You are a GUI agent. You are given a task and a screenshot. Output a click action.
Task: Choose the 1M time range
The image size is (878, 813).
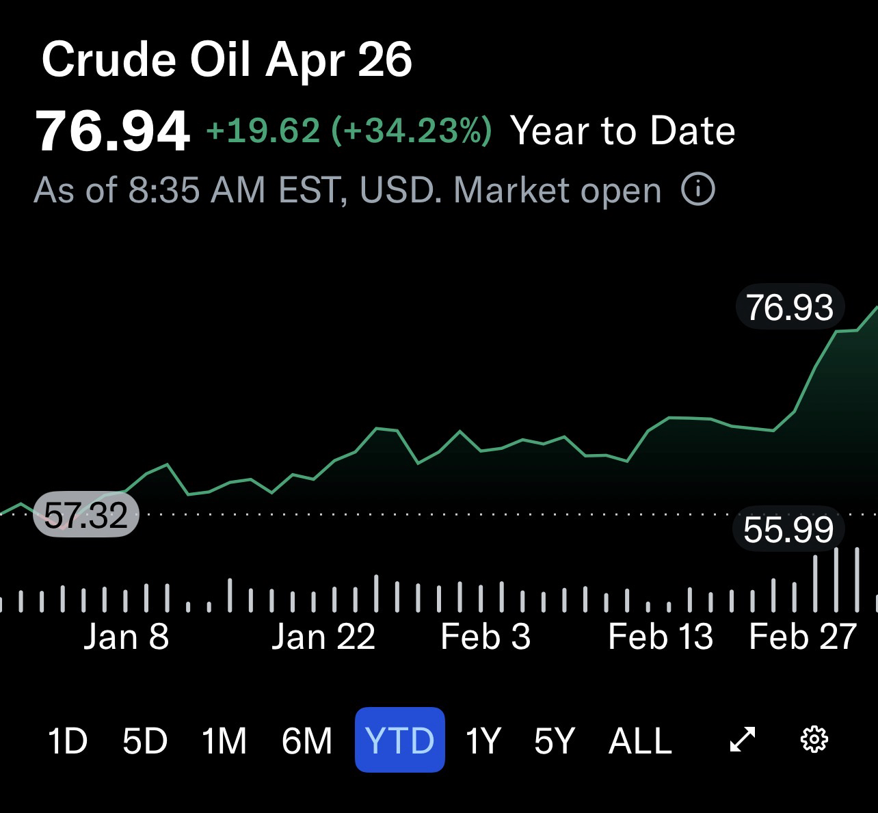click(x=224, y=741)
